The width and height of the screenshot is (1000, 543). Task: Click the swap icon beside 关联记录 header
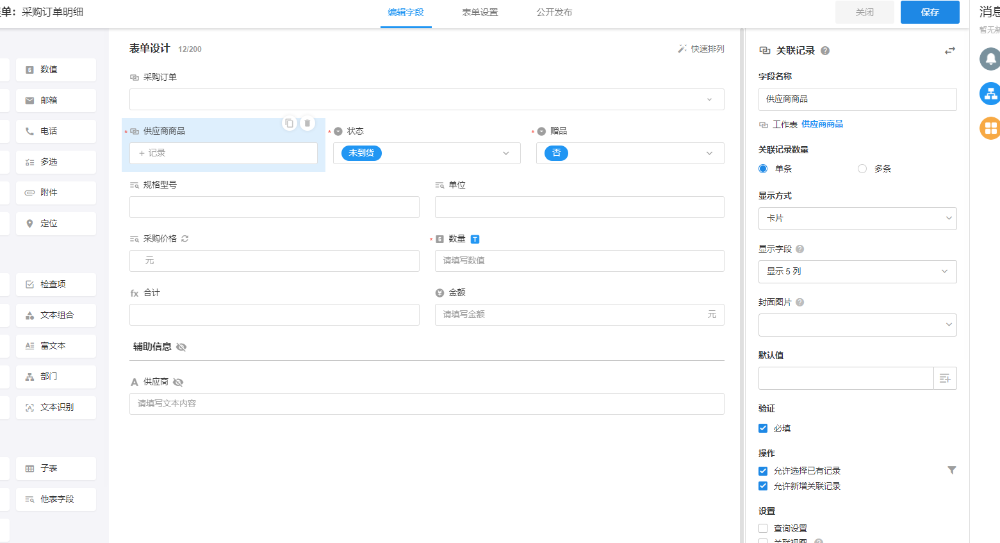[949, 51]
